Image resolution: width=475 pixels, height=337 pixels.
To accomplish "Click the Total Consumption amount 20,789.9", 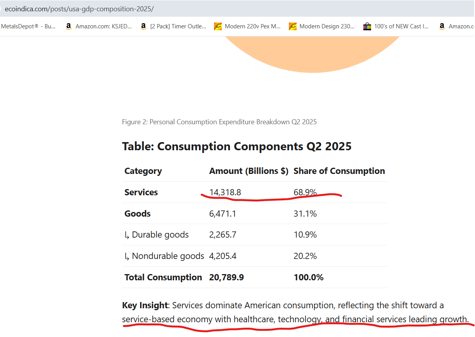I will pos(226,277).
